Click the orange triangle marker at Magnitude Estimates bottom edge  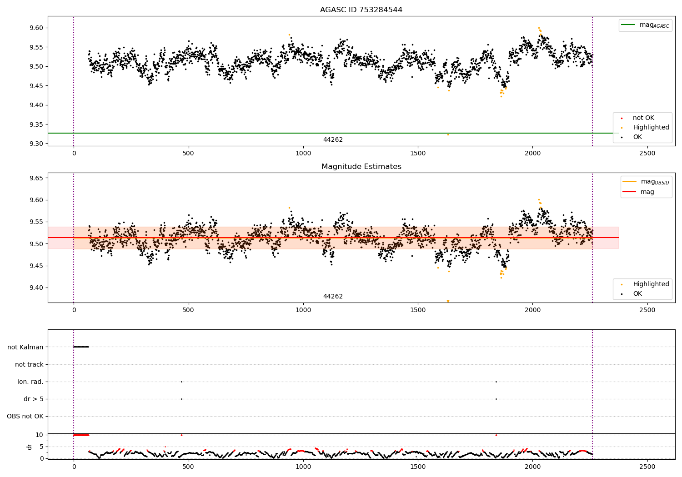pos(448,301)
